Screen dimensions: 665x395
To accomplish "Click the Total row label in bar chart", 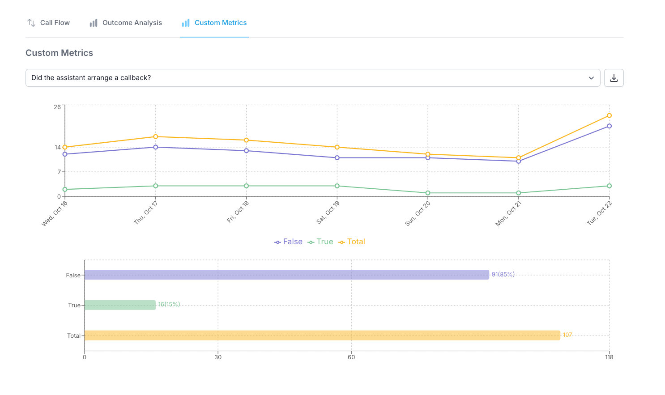I will coord(74,336).
